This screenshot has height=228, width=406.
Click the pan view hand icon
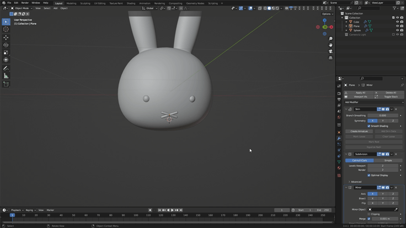330,45
